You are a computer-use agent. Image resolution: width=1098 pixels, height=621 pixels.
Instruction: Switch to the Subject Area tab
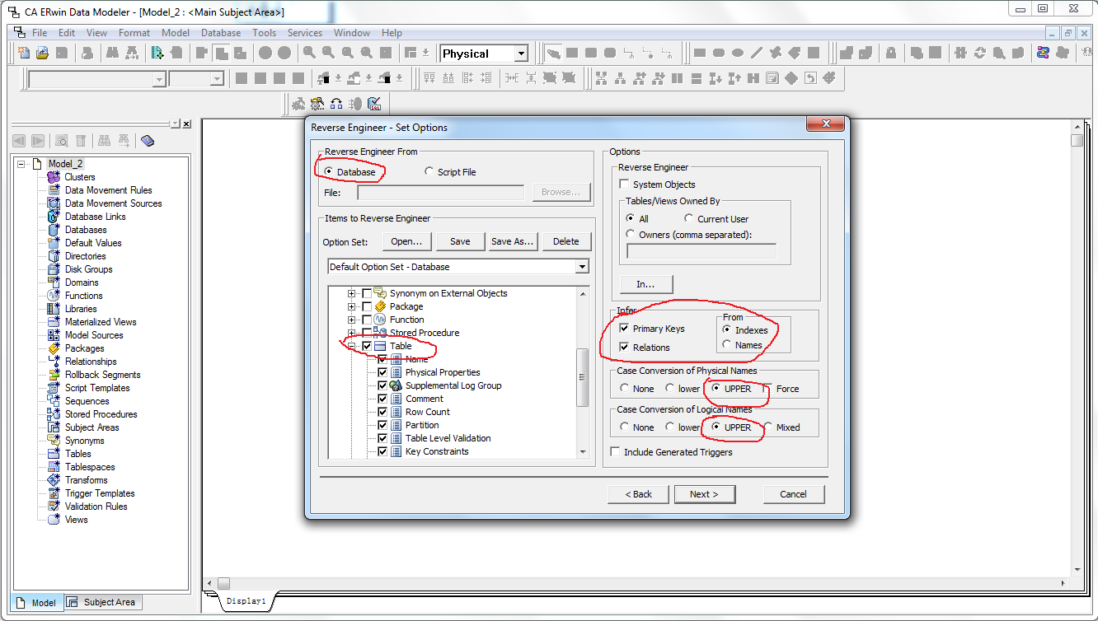click(x=102, y=602)
